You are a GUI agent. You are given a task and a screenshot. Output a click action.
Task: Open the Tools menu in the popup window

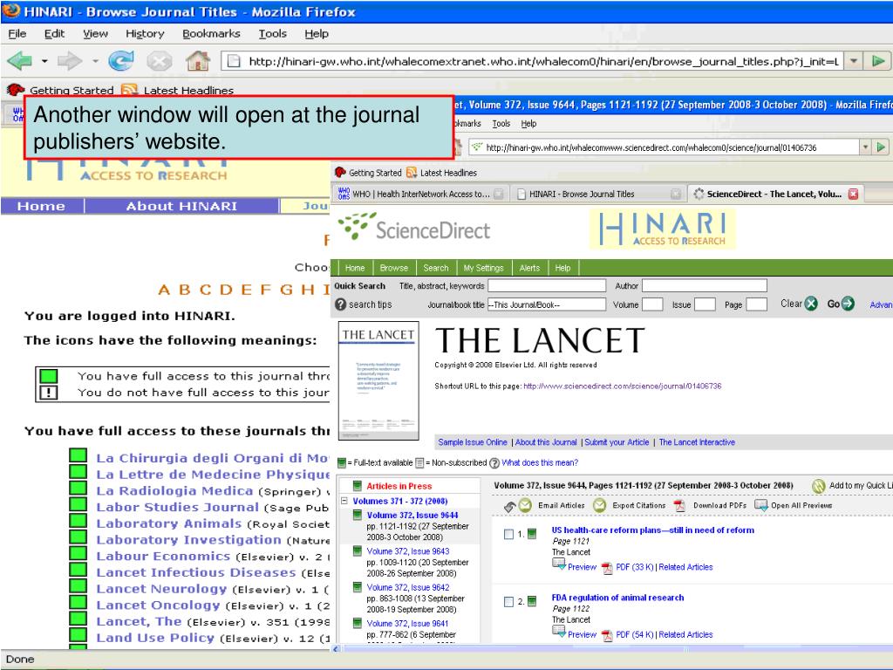click(x=501, y=123)
